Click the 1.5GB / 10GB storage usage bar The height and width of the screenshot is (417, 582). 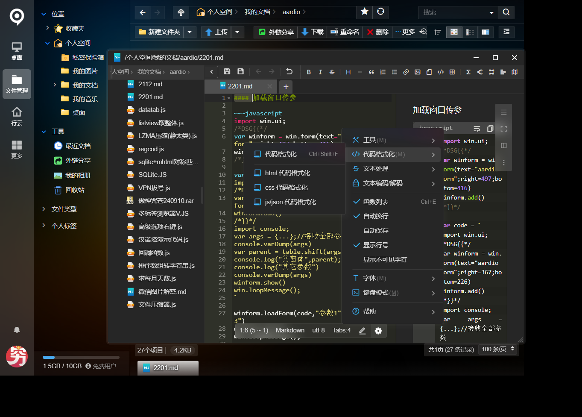81,357
